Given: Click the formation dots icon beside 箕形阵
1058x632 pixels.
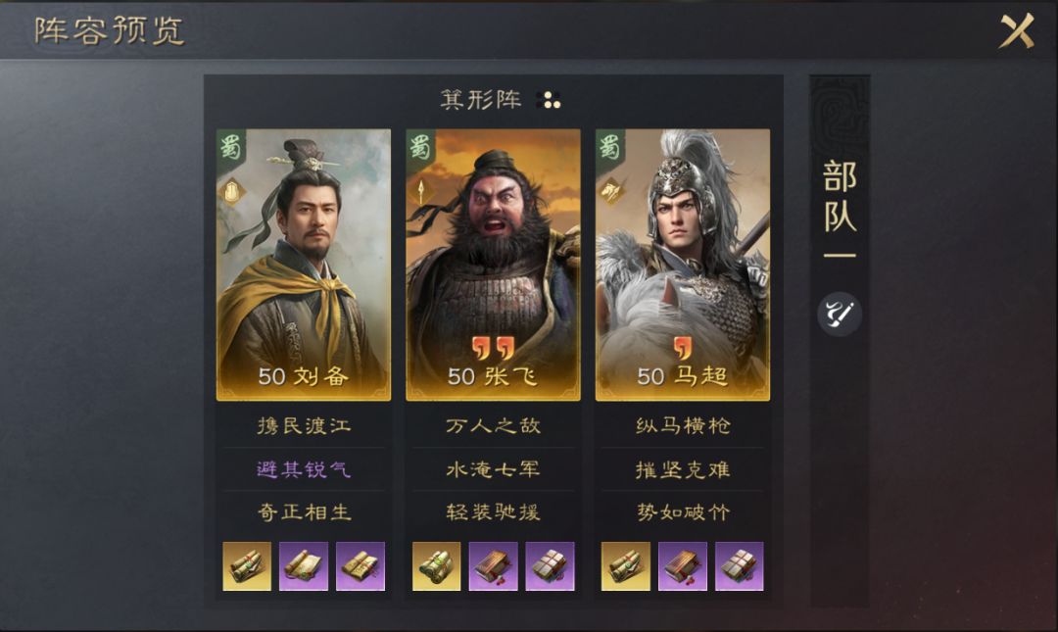Looking at the screenshot, I should pos(549,100).
